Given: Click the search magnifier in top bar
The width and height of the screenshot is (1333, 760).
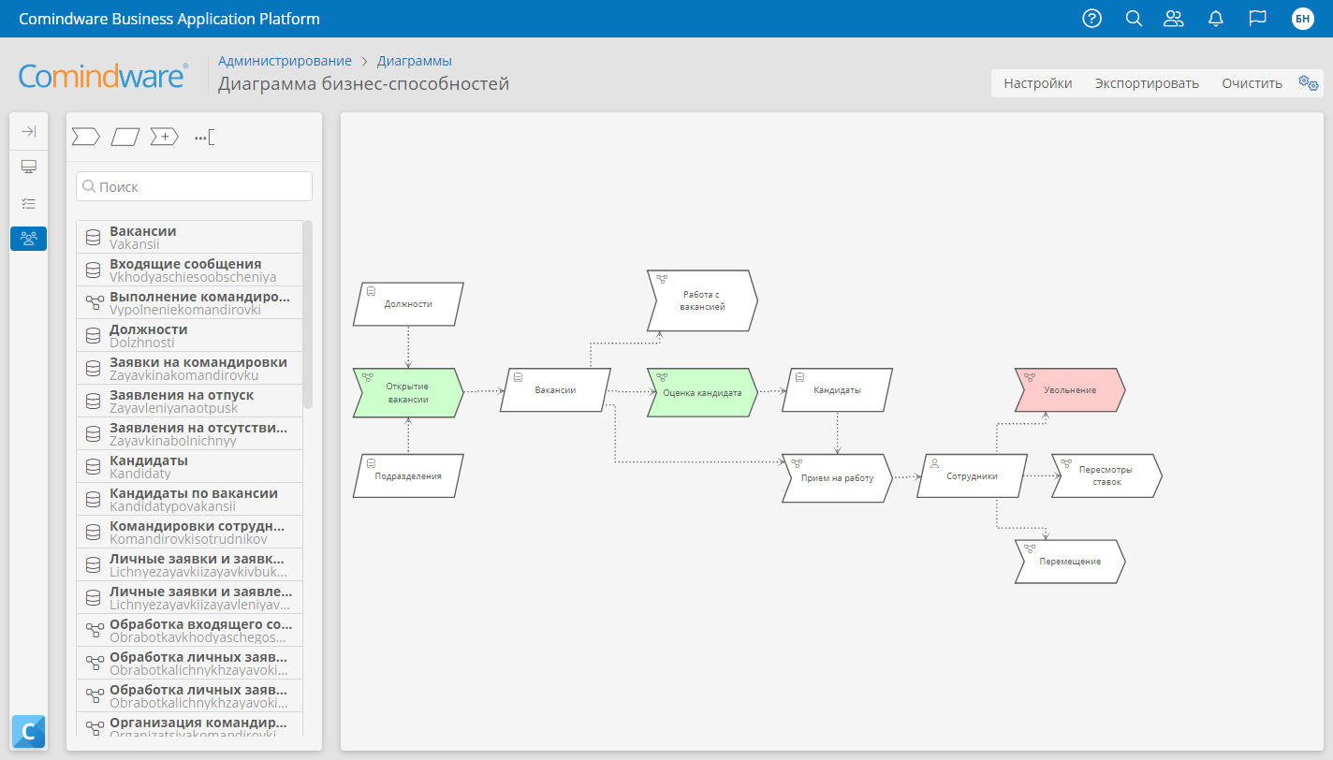Looking at the screenshot, I should (1134, 19).
